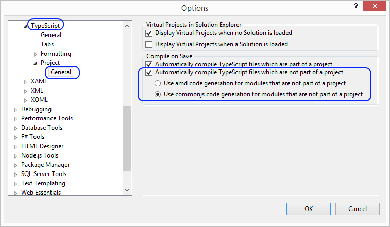Select the Web Essentials category
The width and height of the screenshot is (390, 227).
point(41,193)
